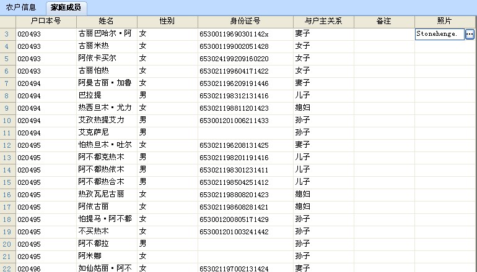The width and height of the screenshot is (477, 272).
Task: Select the name cell 古丽米热
Action: pos(107,46)
